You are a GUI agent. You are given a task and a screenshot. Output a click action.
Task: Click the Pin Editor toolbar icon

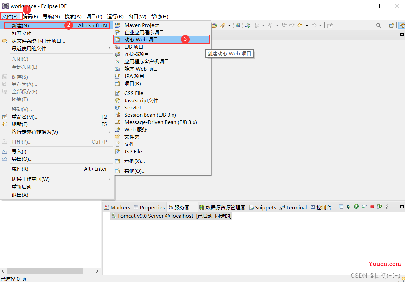[x=330, y=26]
